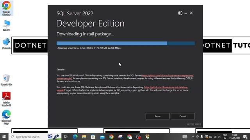
Task: Click the Samples heading text
Action: pos(61,70)
